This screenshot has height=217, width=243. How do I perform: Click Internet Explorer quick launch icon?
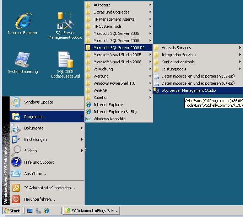click(47, 211)
